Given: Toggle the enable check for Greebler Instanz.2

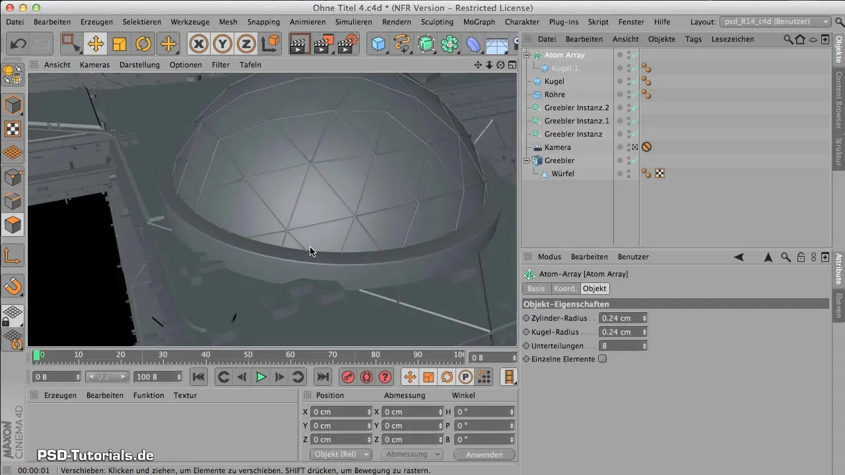Looking at the screenshot, I should (635, 108).
